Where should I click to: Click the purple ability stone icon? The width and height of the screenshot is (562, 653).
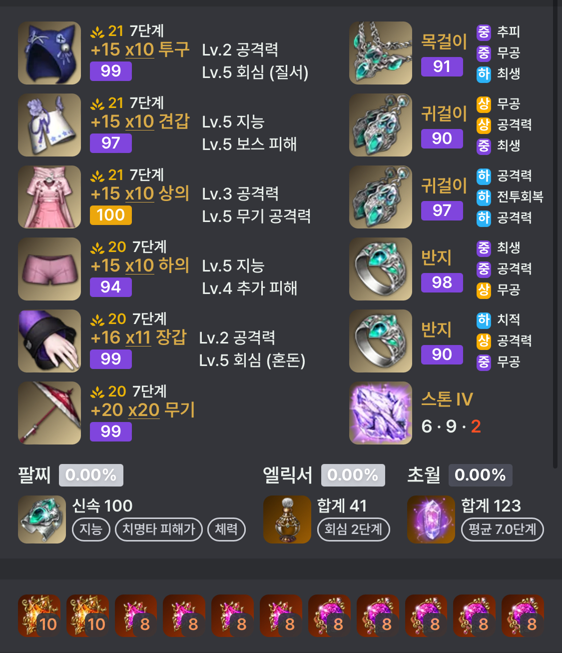tap(381, 413)
